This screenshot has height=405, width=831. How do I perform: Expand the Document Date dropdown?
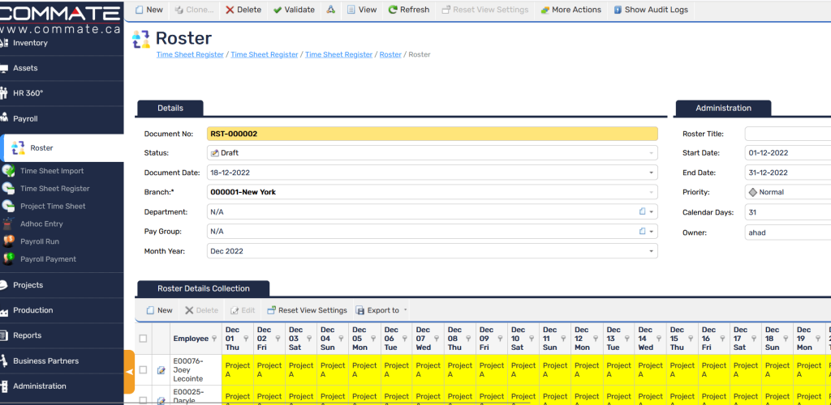[x=652, y=173]
